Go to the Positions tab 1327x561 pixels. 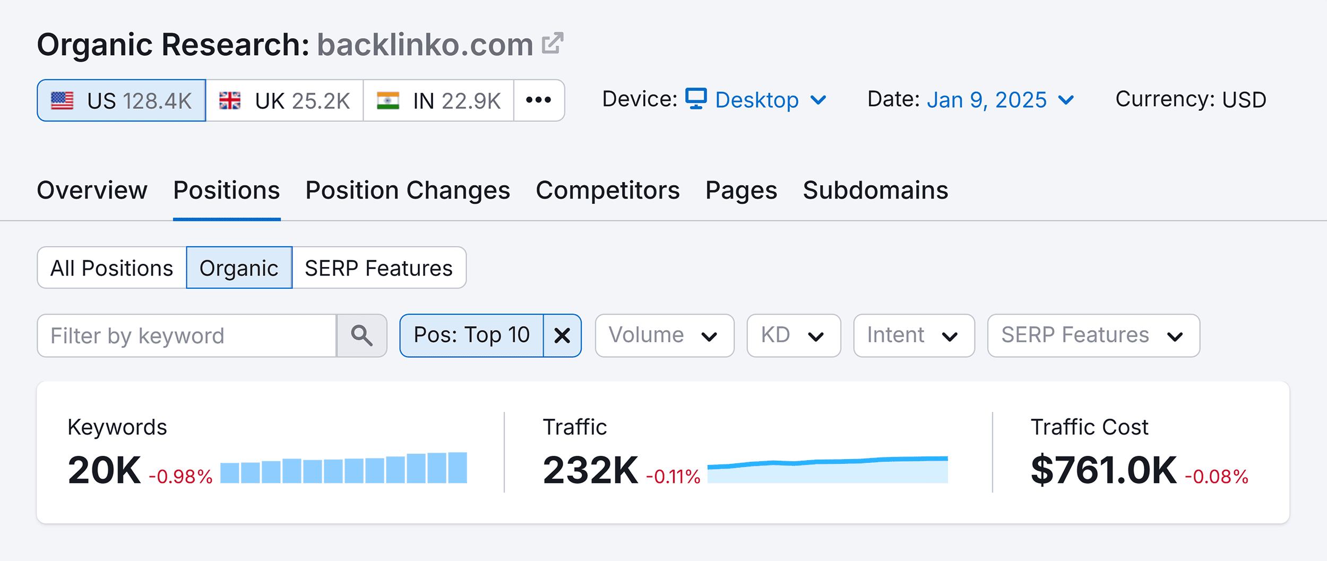(x=227, y=190)
